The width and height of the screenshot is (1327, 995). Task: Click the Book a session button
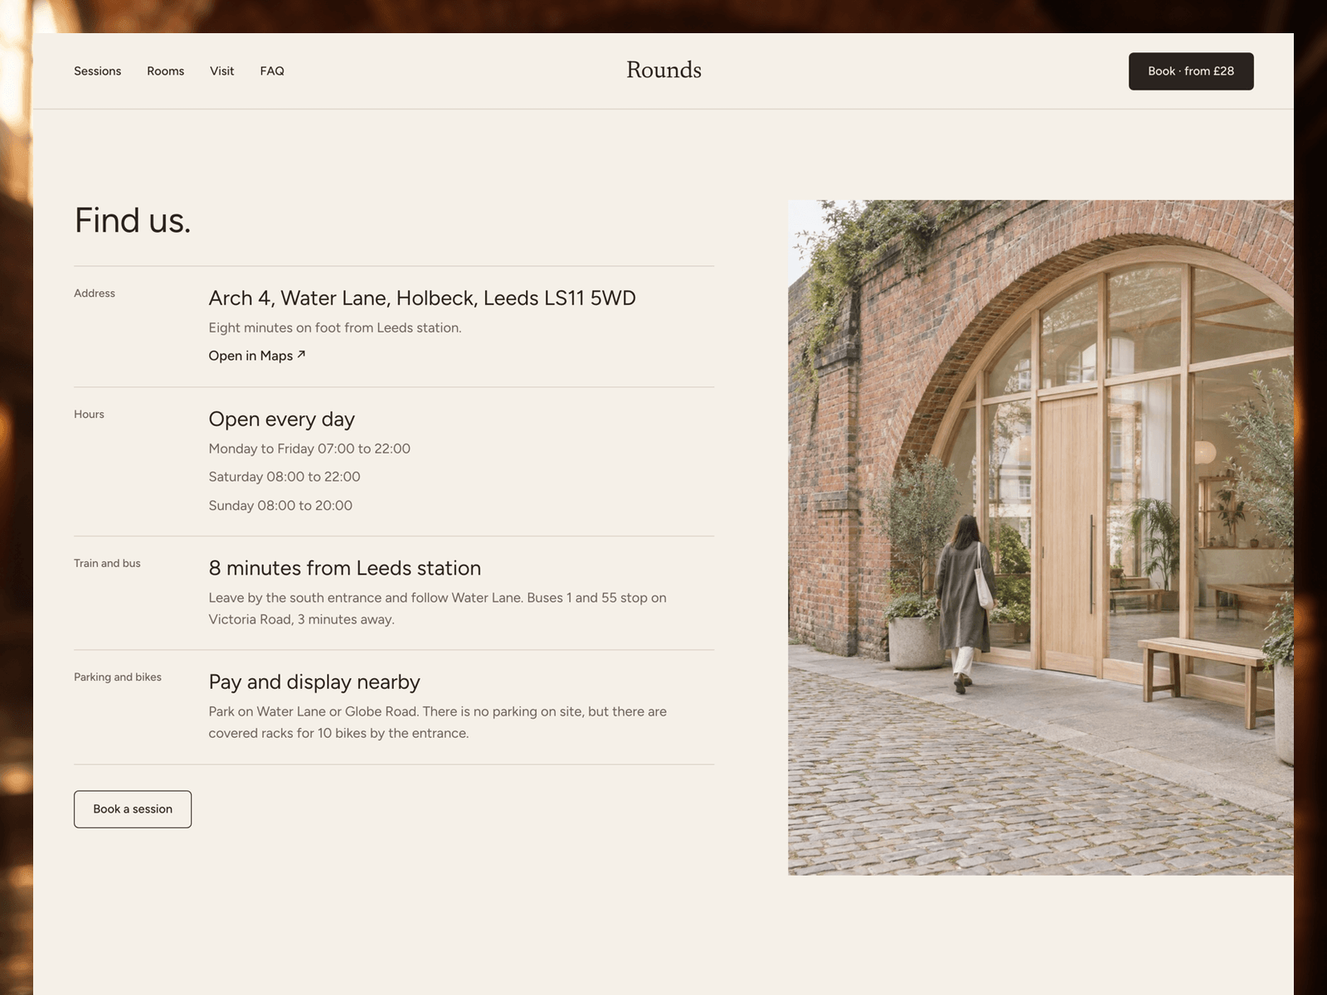click(x=133, y=809)
